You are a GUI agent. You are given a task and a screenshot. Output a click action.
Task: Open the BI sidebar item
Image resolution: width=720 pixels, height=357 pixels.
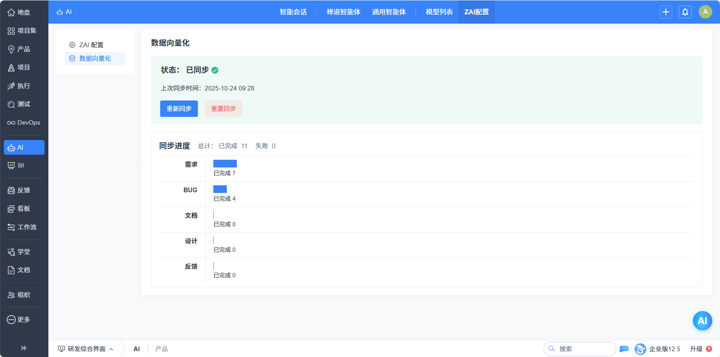pos(24,166)
